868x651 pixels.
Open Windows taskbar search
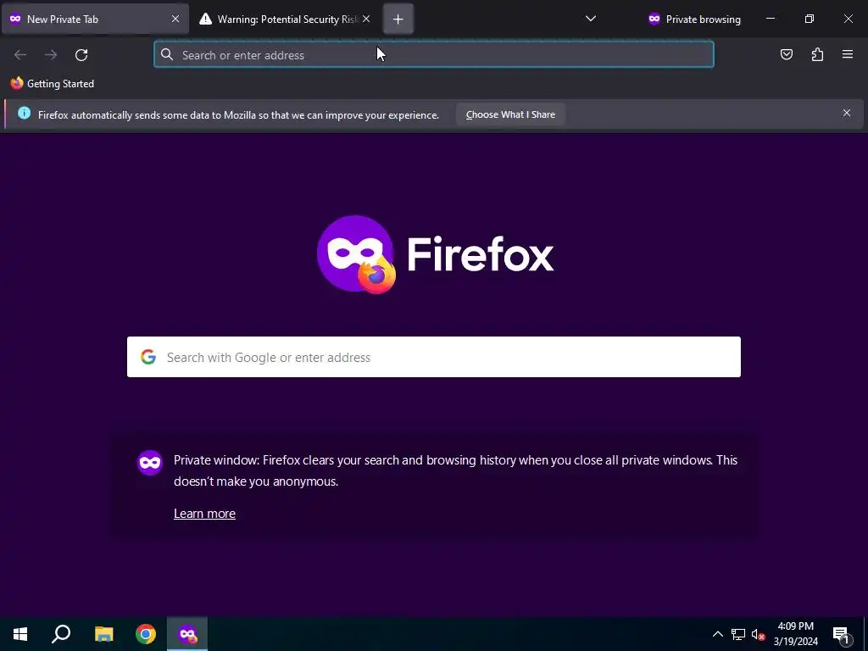click(x=61, y=634)
